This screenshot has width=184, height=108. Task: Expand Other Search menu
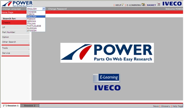(16, 42)
